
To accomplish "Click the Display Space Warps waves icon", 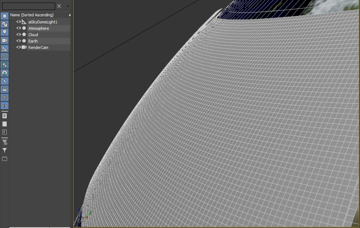I will pyautogui.click(x=4, y=56).
